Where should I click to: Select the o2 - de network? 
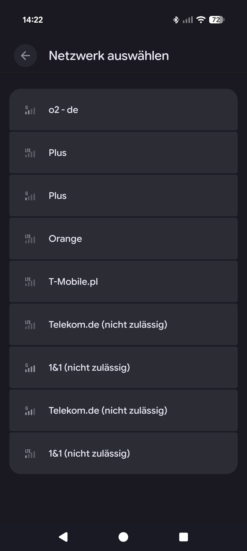click(x=123, y=110)
